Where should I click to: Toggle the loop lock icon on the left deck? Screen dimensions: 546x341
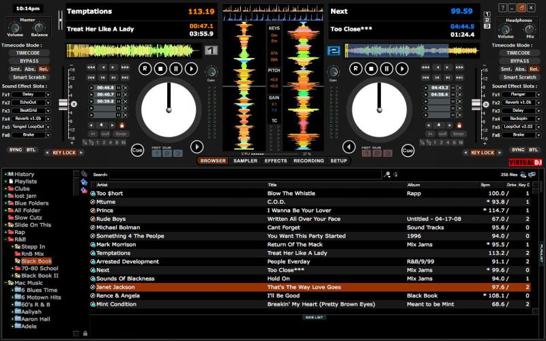122,125
